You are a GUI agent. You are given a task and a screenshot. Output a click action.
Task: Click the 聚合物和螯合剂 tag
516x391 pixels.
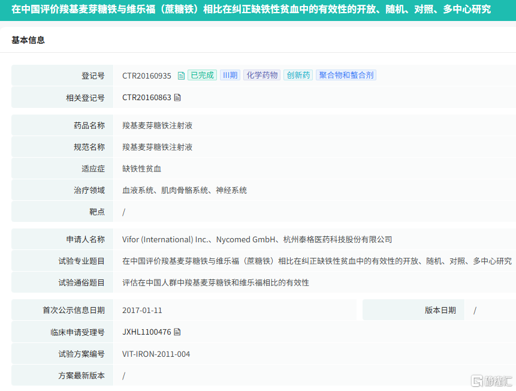point(346,75)
